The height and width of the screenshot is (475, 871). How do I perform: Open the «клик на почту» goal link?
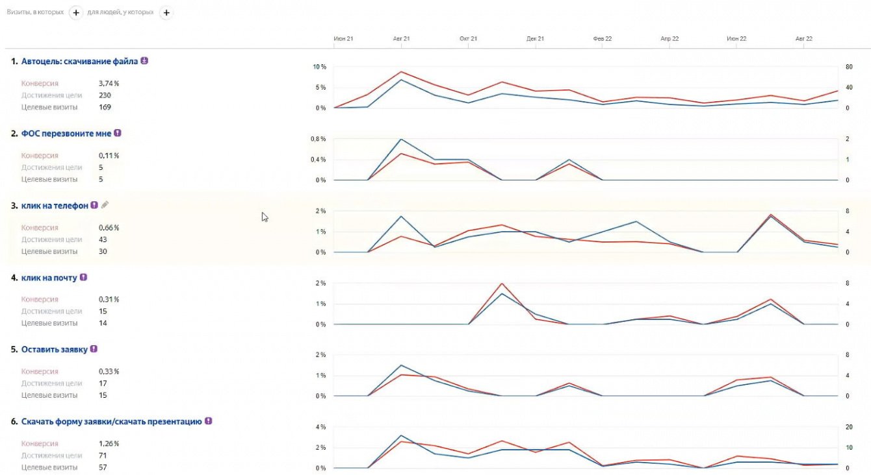click(x=49, y=278)
